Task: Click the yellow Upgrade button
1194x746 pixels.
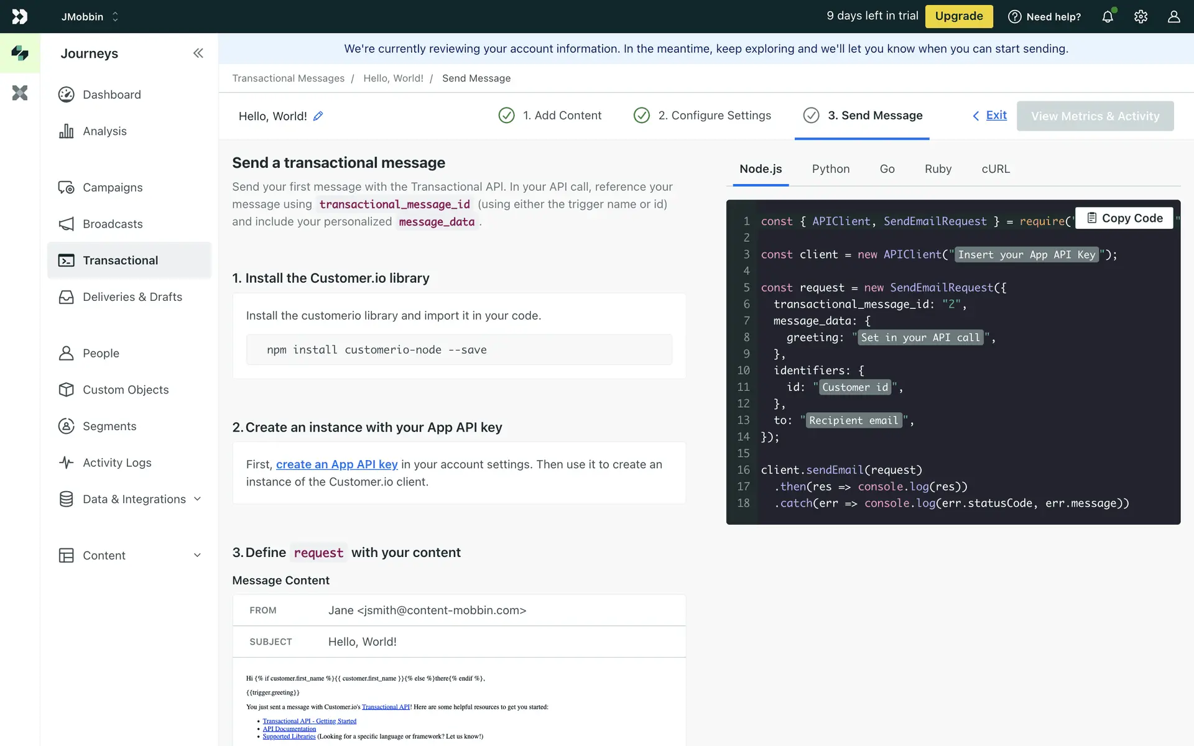Action: [958, 16]
